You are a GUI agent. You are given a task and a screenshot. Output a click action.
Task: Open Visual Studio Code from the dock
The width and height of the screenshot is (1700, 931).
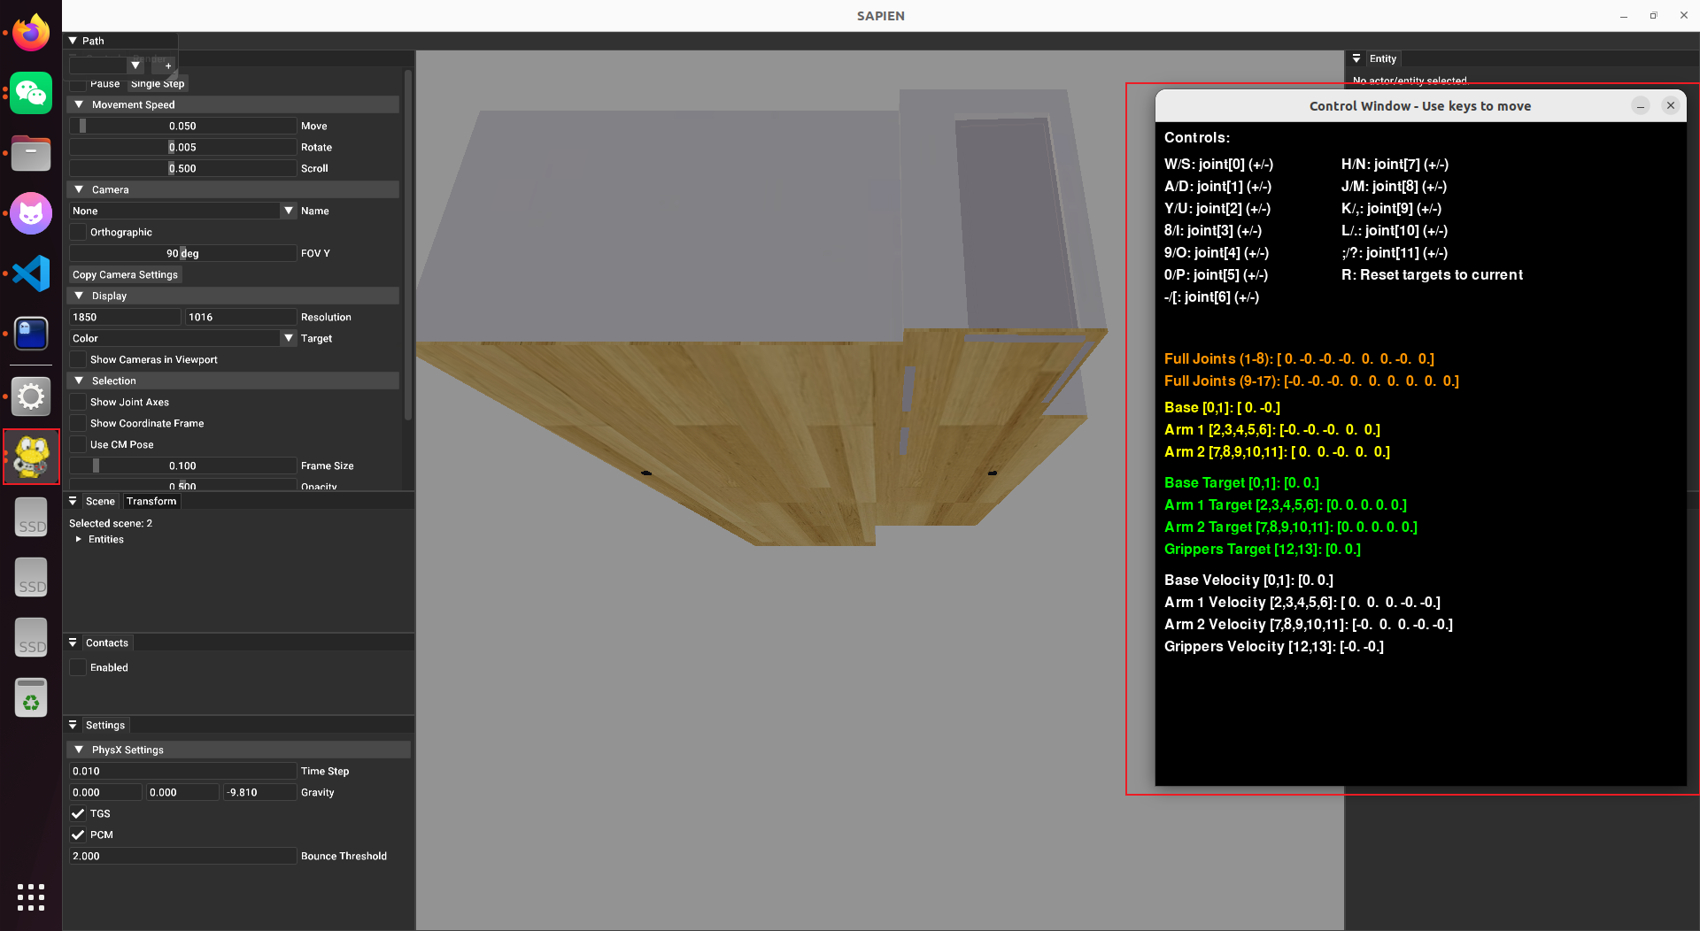point(31,273)
